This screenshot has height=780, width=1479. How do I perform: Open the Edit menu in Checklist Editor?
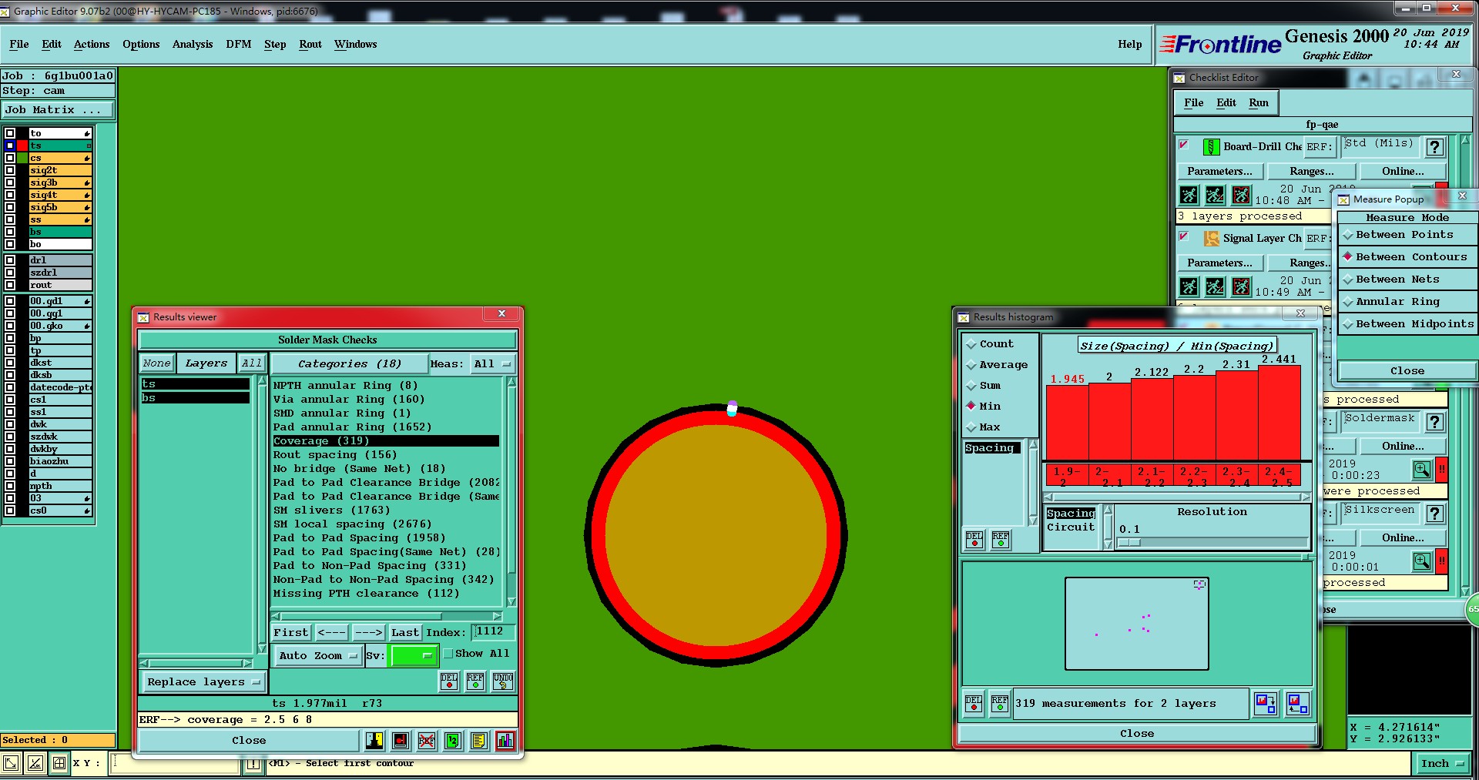point(1226,103)
